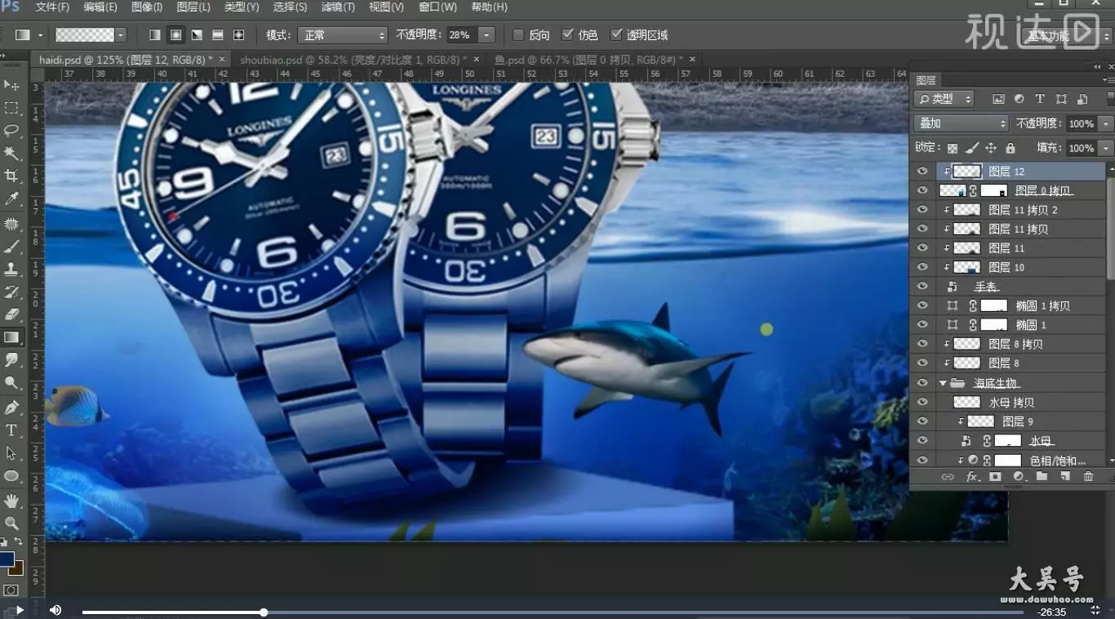Toggle the 仿色 checkbox
Viewport: 1115px width, 619px height.
tap(567, 35)
